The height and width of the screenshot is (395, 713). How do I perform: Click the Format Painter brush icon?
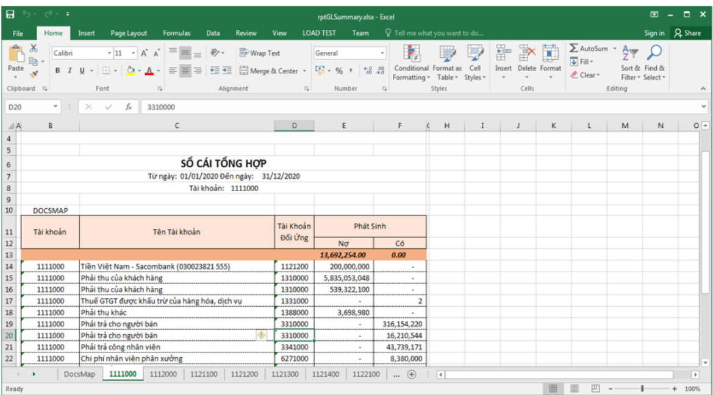pos(34,74)
